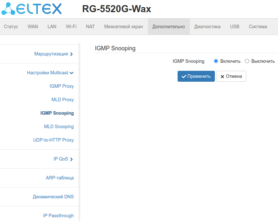Select the Включить radio button
Screen dimensions: 278x223
[216, 61]
